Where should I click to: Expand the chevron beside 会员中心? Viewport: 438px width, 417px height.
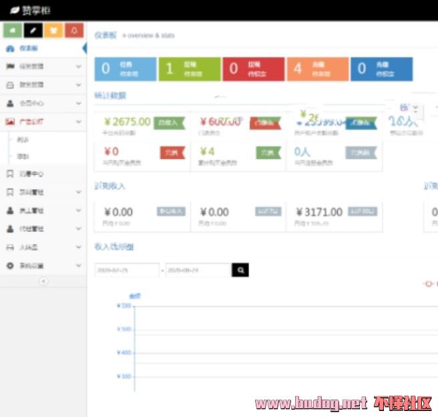point(79,104)
